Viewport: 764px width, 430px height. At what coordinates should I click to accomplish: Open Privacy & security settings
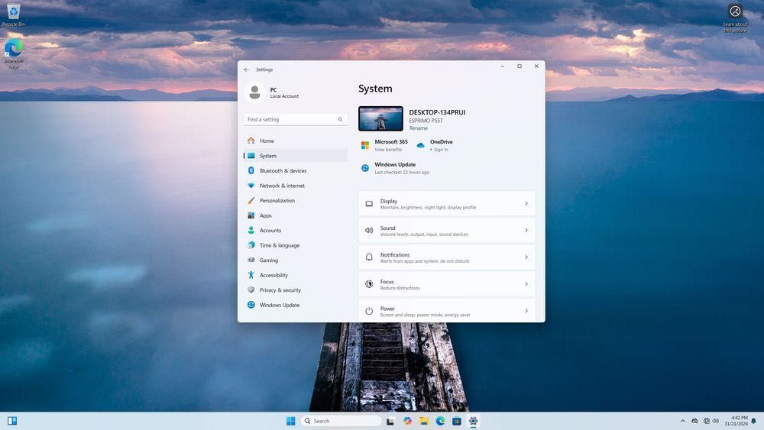295,290
